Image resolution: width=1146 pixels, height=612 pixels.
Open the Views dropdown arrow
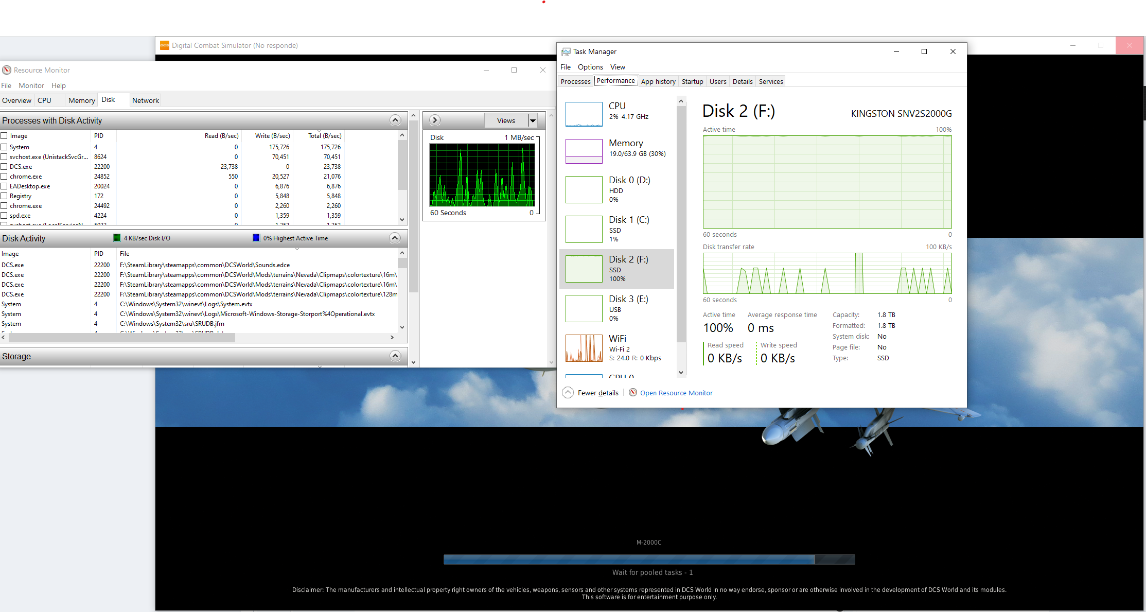(x=533, y=120)
